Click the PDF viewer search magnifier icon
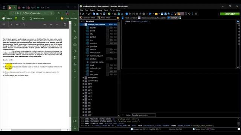241x135 pixels. click(x=24, y=24)
